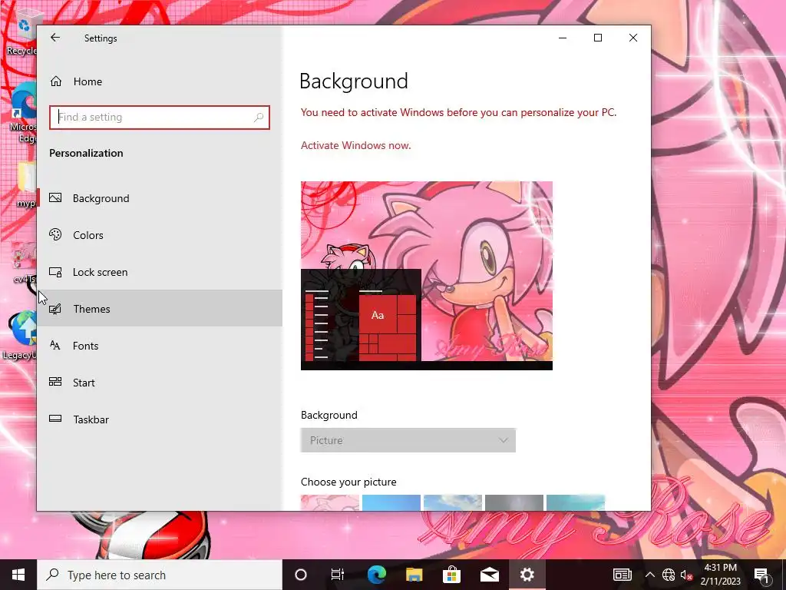Minimize the Settings window
The image size is (786, 590).
563,38
